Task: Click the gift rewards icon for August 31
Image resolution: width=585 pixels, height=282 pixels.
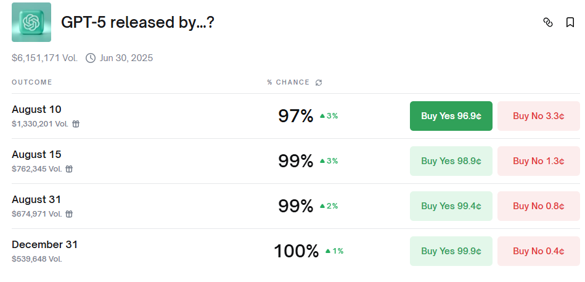Action: pyautogui.click(x=69, y=214)
